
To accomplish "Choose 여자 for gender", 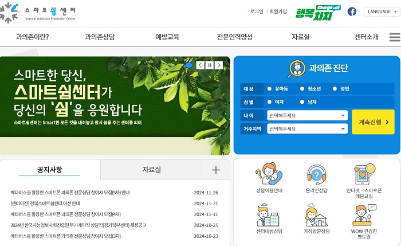I will click(x=269, y=102).
